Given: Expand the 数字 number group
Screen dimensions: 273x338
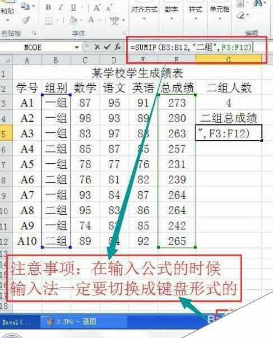Looking at the screenshot, I should click(x=172, y=13).
